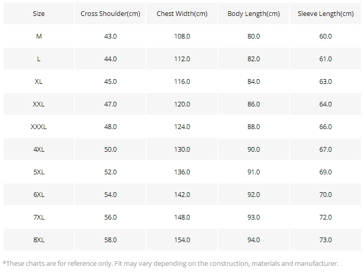
Task: Click the 142.0 chest width cell
Action: [182, 194]
